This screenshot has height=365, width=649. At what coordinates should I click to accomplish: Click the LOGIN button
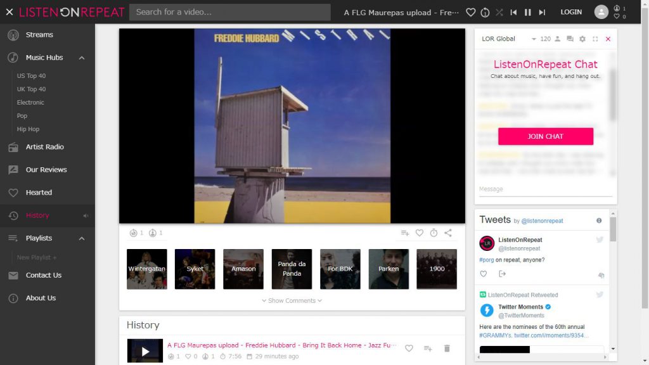[571, 12]
